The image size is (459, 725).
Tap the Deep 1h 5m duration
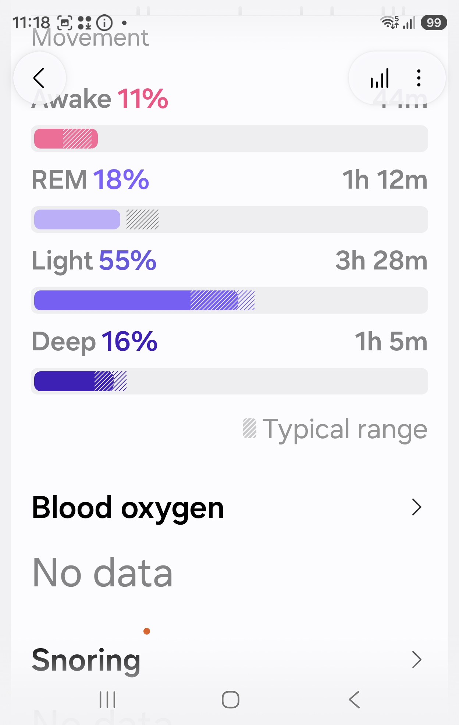391,342
